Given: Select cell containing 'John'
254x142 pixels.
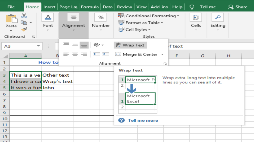Looking at the screenshot, I should (x=57, y=88).
